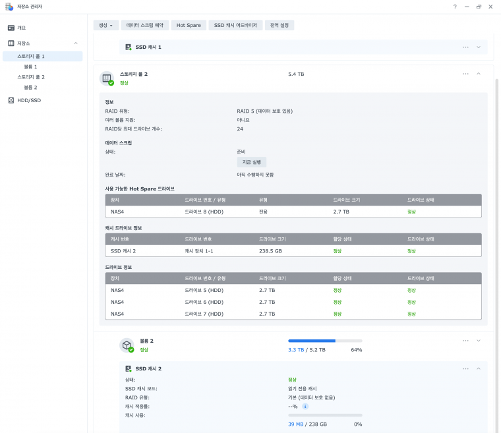Click the 아직 수행하지 못함 completion date value

coord(255,175)
